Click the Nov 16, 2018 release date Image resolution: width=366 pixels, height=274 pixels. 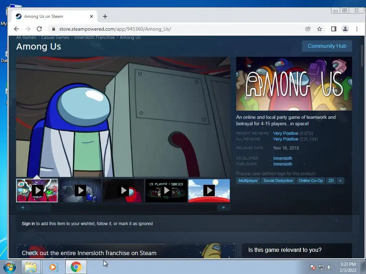(286, 148)
